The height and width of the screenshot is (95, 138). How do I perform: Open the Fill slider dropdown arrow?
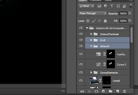(130, 21)
